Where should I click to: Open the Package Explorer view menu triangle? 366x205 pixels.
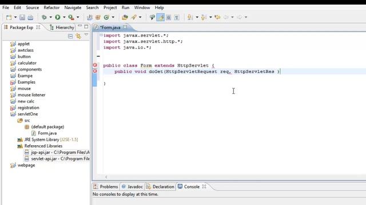pyautogui.click(x=86, y=35)
